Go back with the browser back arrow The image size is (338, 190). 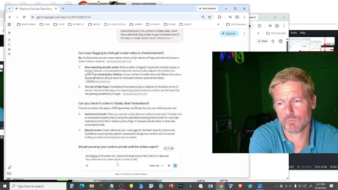tap(10, 17)
